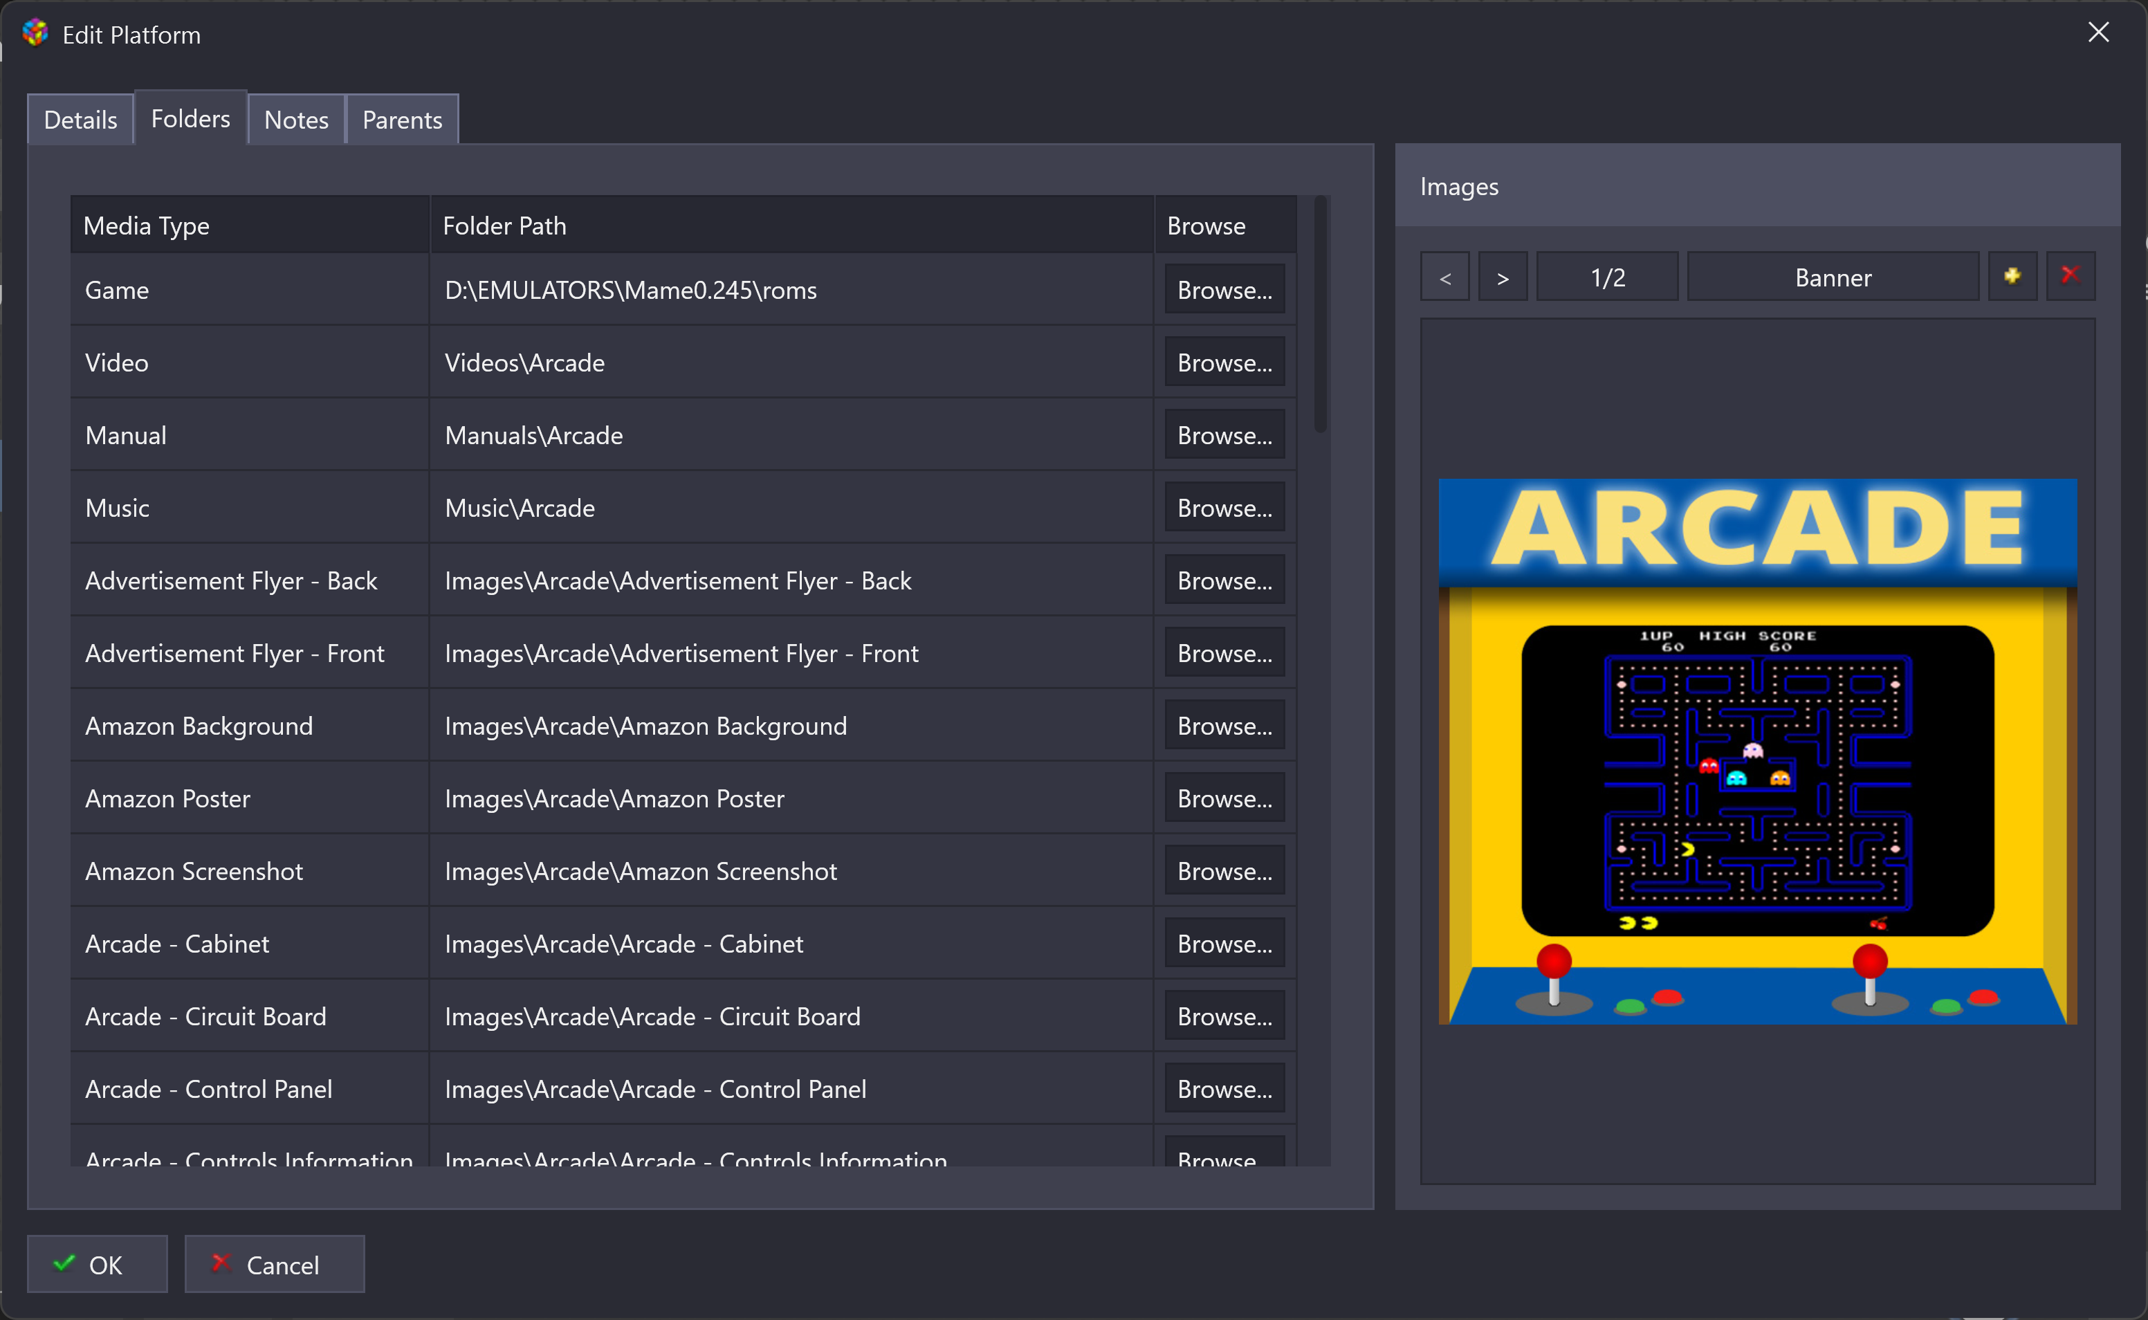Browse for Arcade - Cabinet folder
Image resolution: width=2148 pixels, height=1320 pixels.
1224,943
